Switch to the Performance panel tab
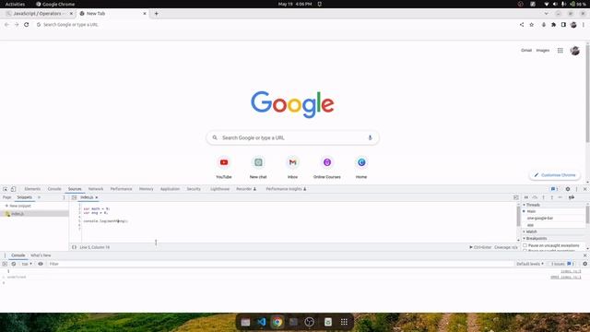The image size is (590, 332). coord(121,189)
